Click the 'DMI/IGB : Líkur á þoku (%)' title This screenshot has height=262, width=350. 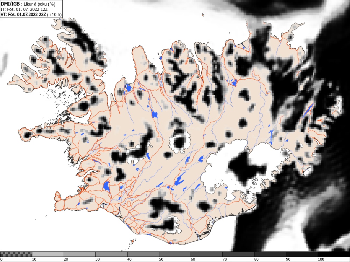click(x=28, y=4)
